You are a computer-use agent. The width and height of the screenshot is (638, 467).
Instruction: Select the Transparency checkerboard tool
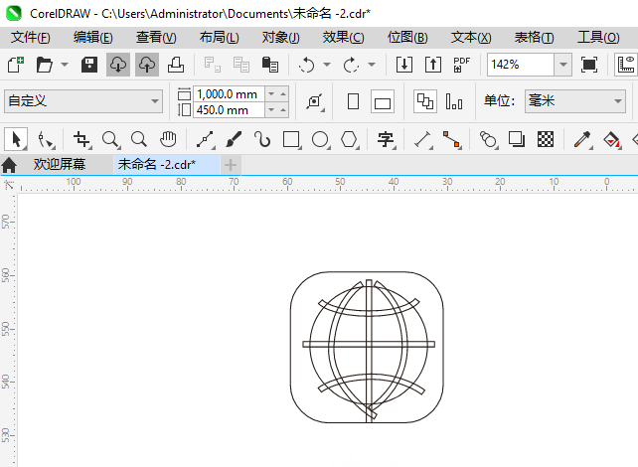point(546,139)
